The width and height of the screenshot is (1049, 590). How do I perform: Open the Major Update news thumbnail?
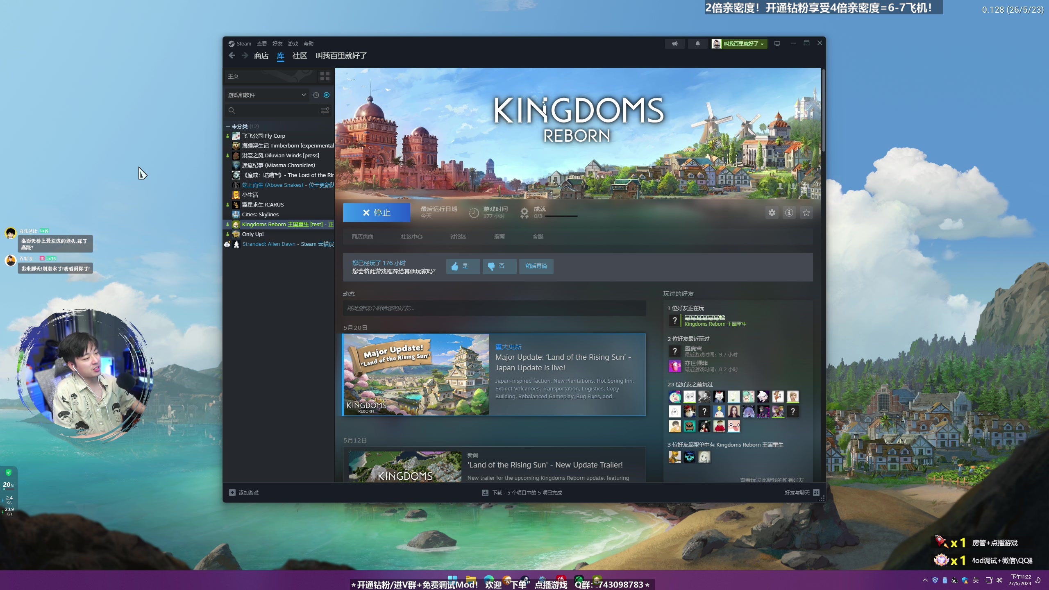[416, 375]
